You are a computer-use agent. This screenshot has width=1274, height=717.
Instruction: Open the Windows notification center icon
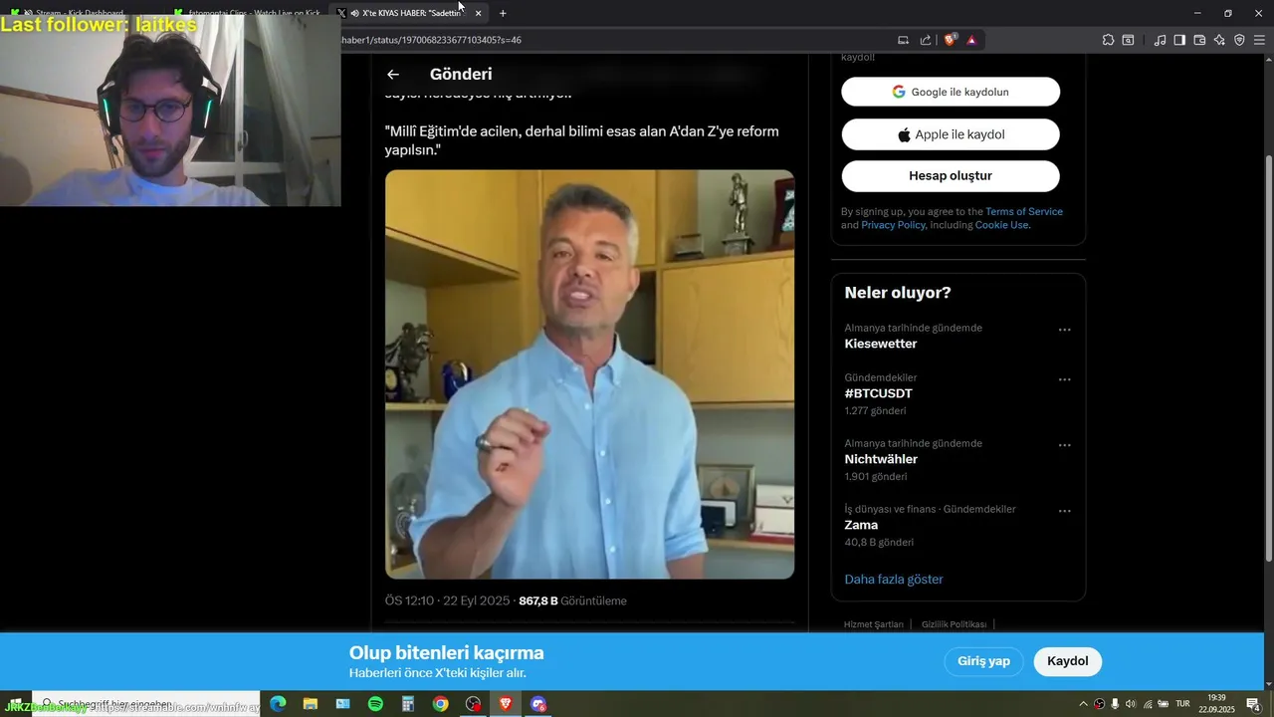1253,704
